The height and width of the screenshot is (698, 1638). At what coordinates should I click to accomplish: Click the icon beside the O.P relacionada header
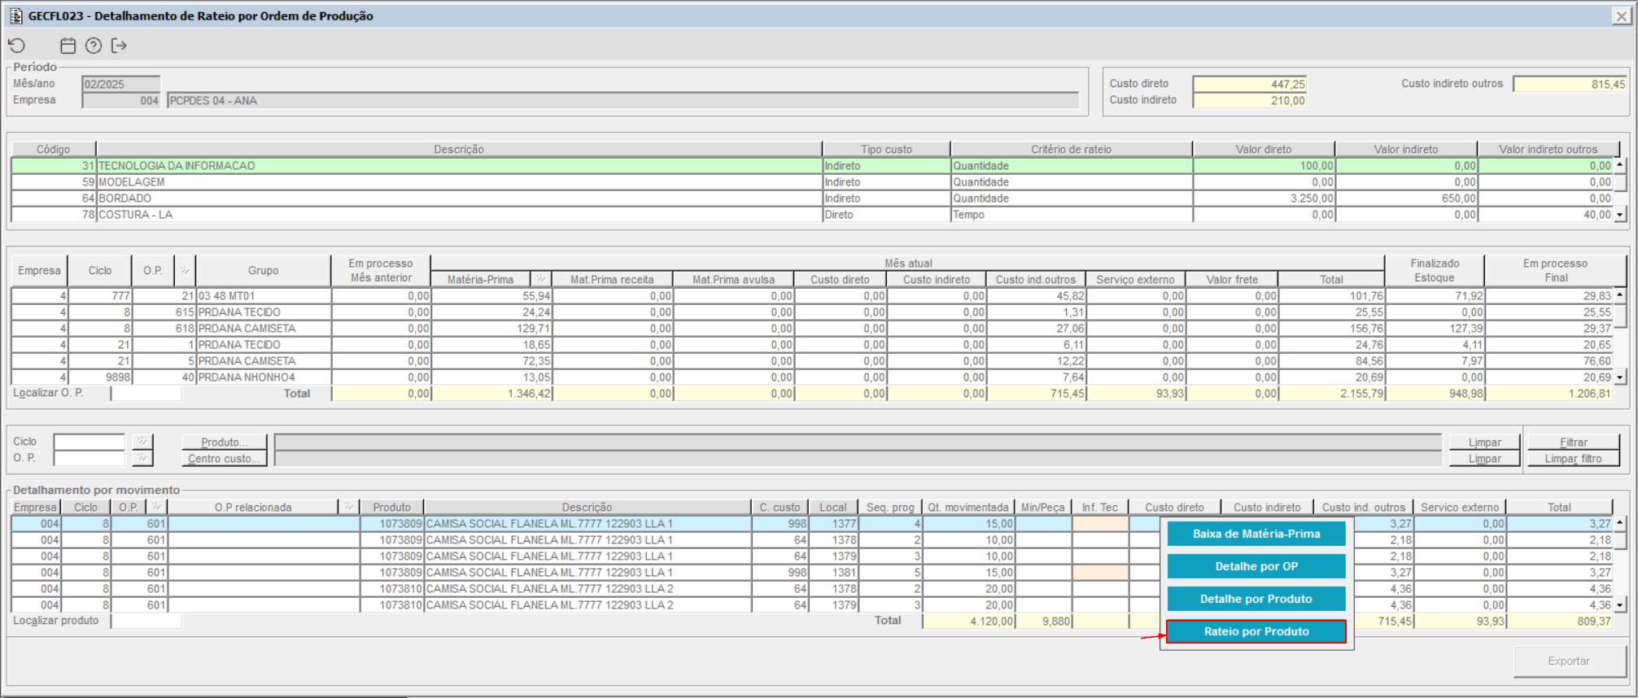(x=348, y=507)
